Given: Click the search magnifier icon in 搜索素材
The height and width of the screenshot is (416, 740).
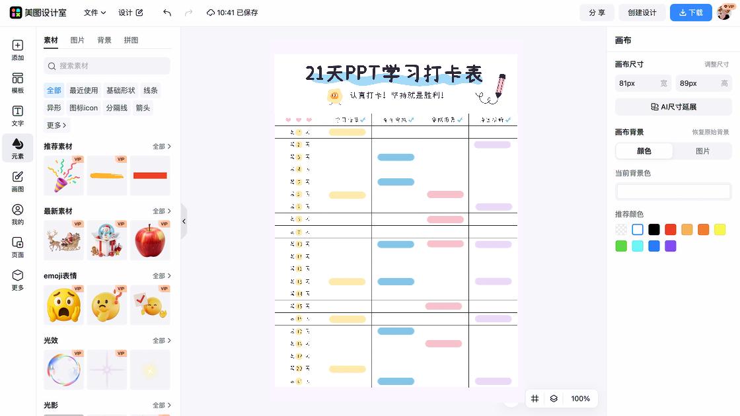Looking at the screenshot, I should point(52,66).
